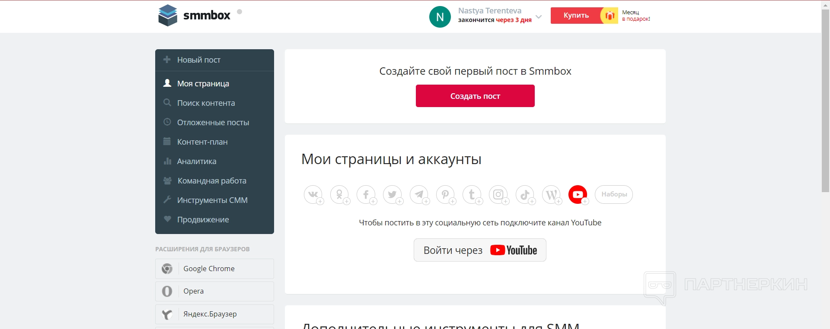This screenshot has width=830, height=329.
Task: Add an Instagram account
Action: coord(498,195)
